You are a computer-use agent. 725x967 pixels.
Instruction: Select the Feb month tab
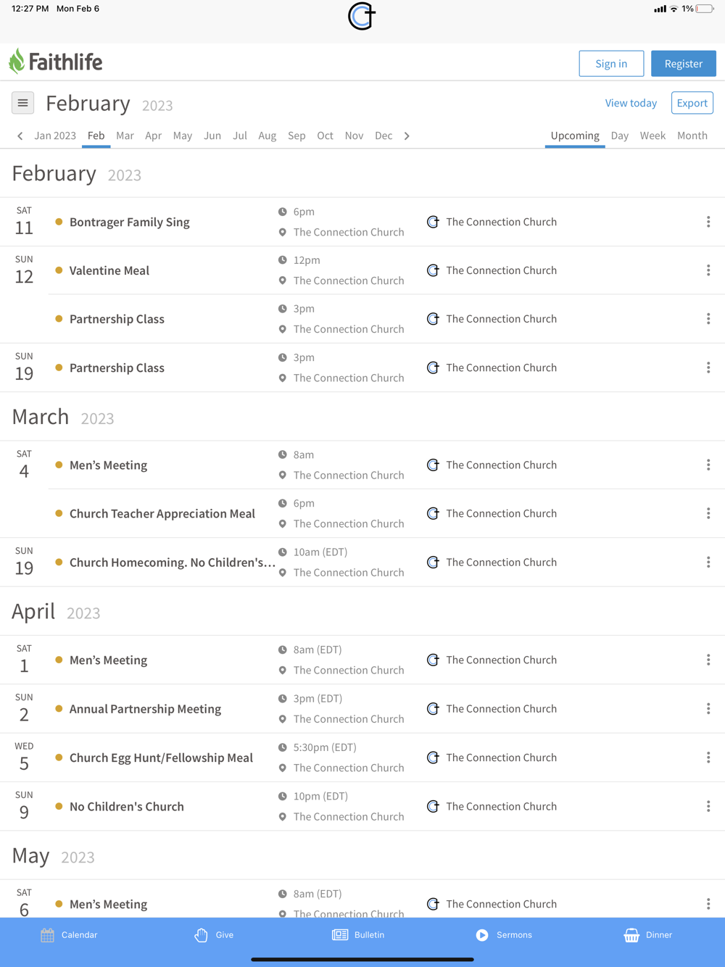(96, 136)
